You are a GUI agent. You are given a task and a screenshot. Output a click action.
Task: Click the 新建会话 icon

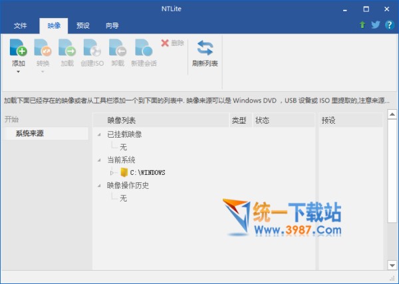[x=143, y=49]
